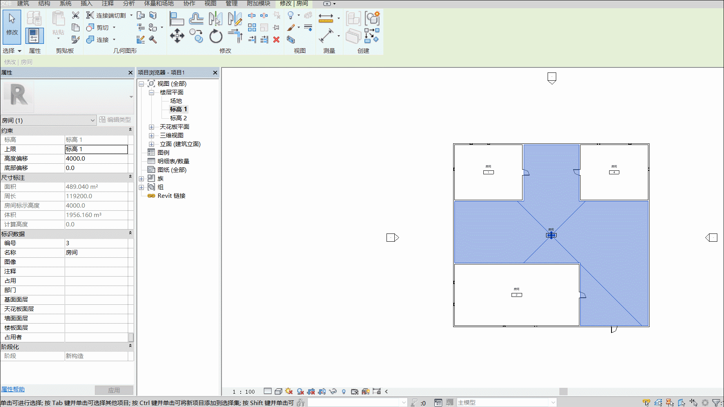Click the Array tool icon
Viewport: 724px width, 407px height.
[252, 27]
